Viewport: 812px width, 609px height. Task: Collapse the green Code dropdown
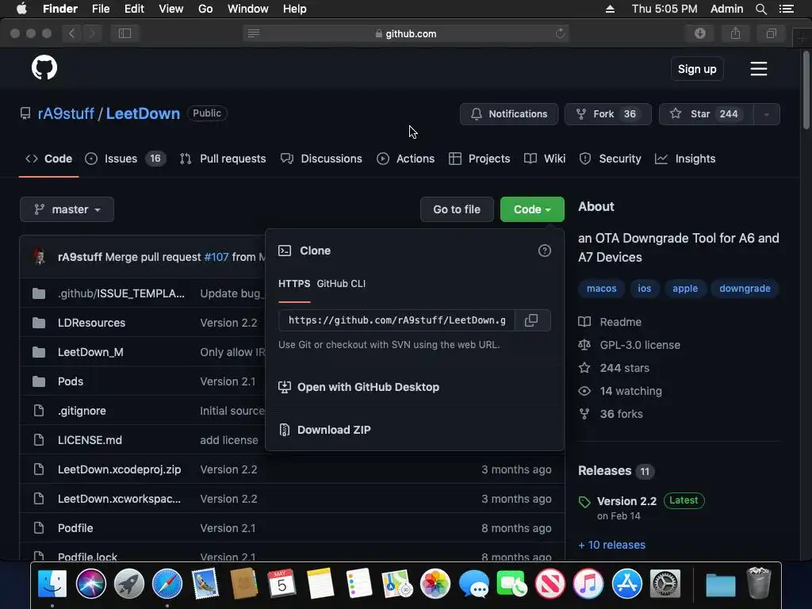point(532,209)
